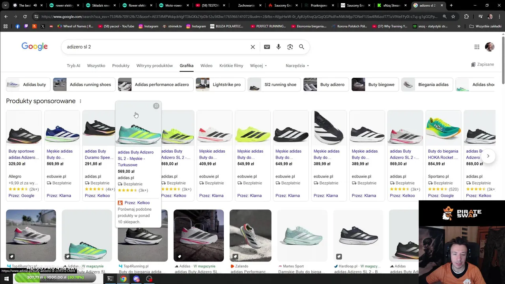Click the Przez: Kelkoo link in popup

[x=137, y=203]
